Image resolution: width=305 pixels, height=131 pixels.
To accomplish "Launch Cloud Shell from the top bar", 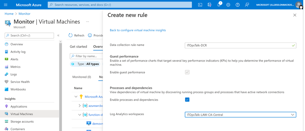I will click(x=200, y=5).
